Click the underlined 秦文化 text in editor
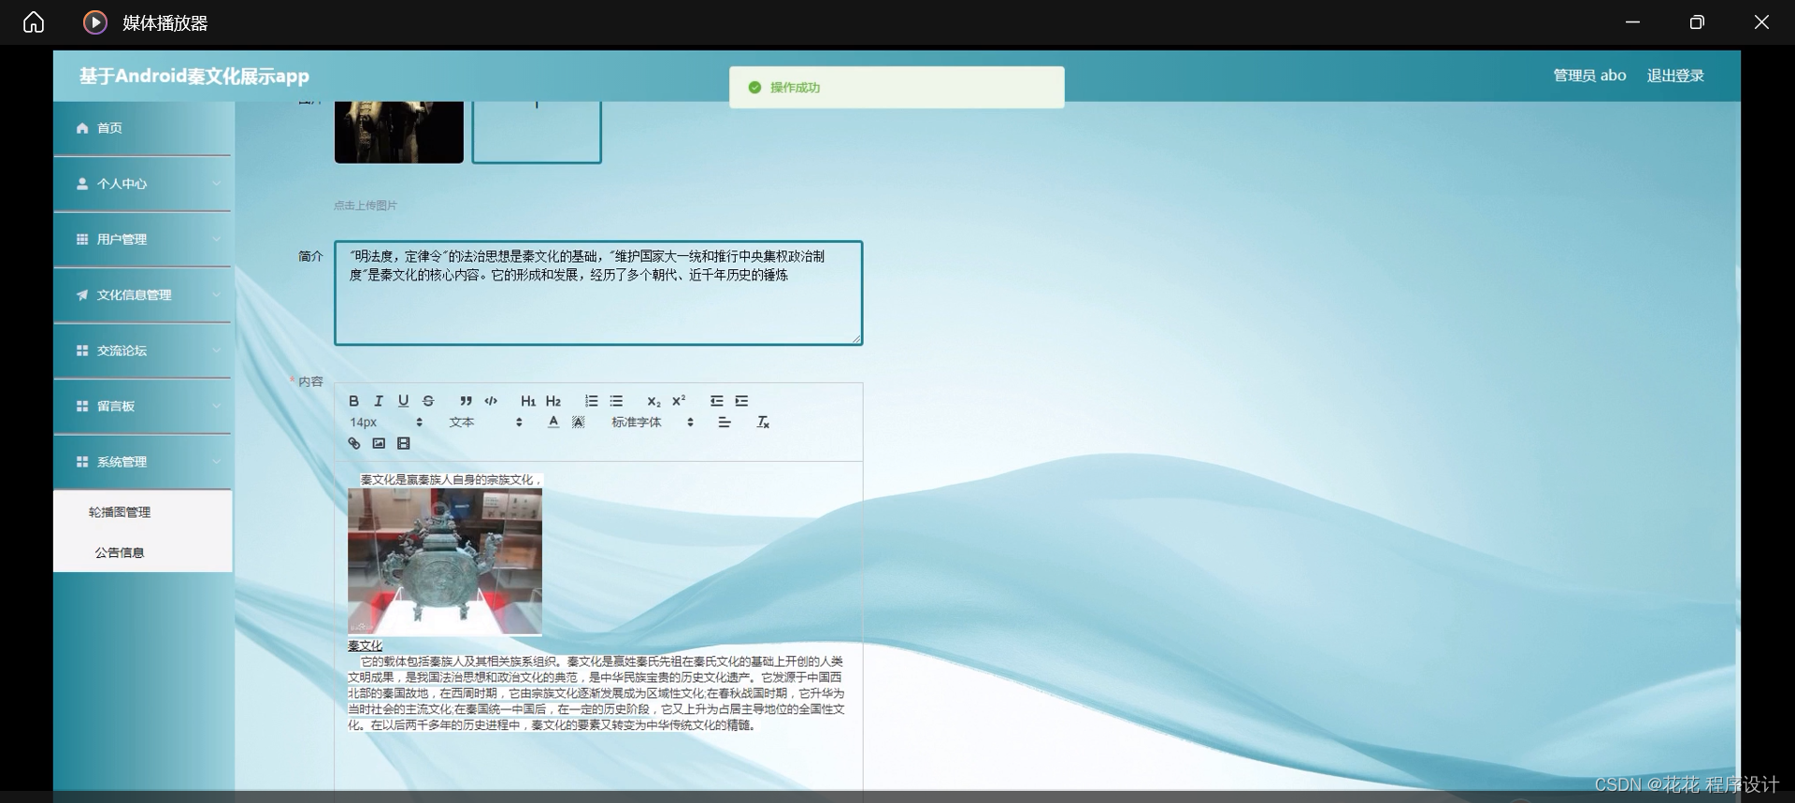This screenshot has height=803, width=1795. pos(365,646)
